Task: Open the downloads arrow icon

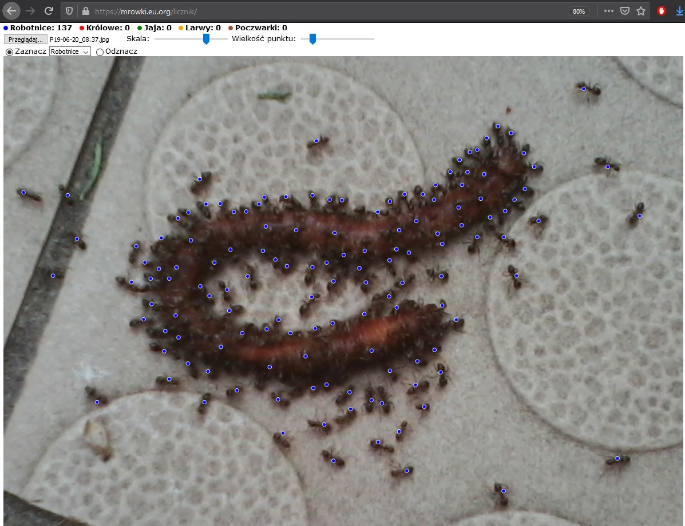Action: pos(679,11)
